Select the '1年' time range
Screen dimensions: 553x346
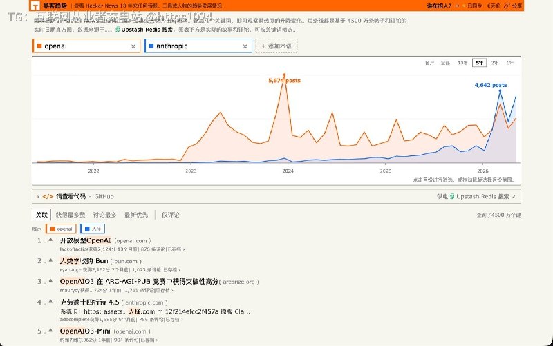pyautogui.click(x=510, y=63)
